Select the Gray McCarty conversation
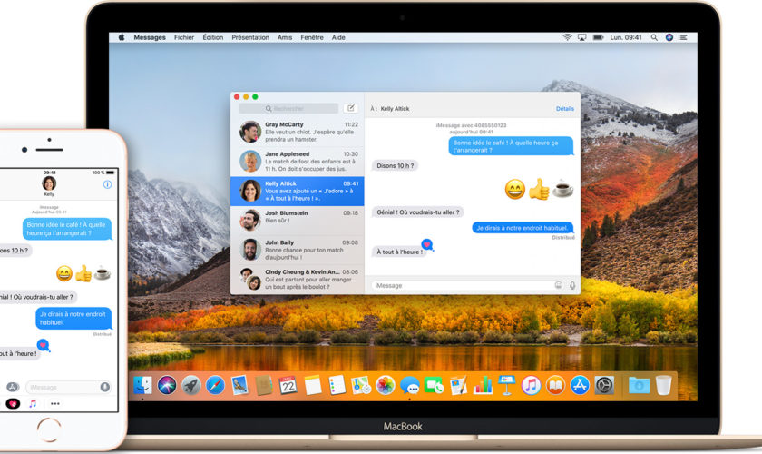Viewport: 762px width, 454px height. 298,132
